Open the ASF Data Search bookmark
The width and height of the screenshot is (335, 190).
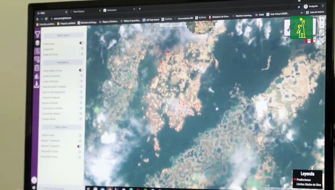coord(151,20)
